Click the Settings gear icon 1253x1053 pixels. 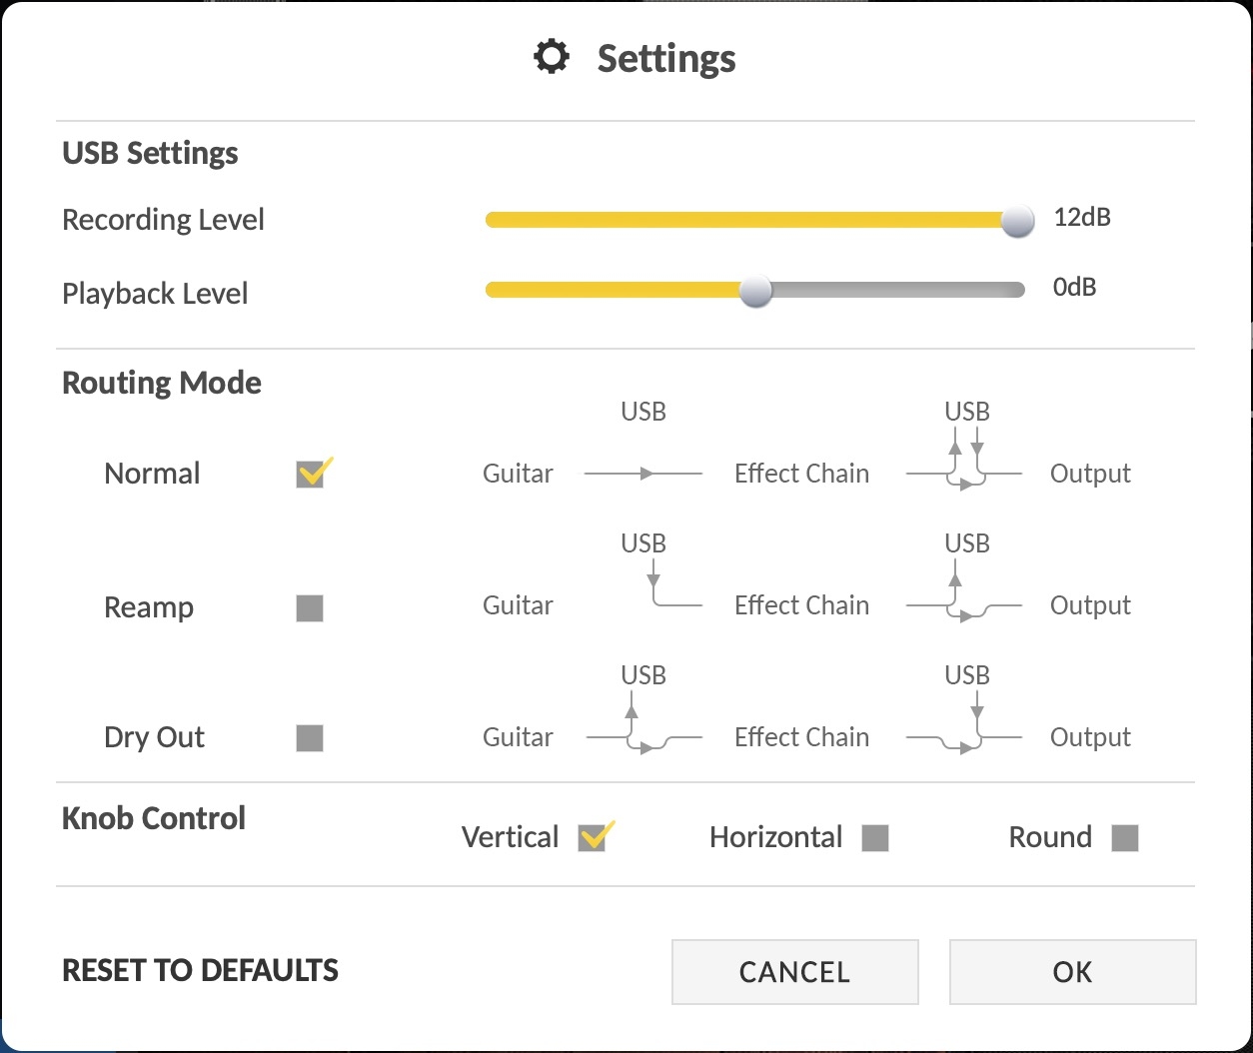(552, 58)
